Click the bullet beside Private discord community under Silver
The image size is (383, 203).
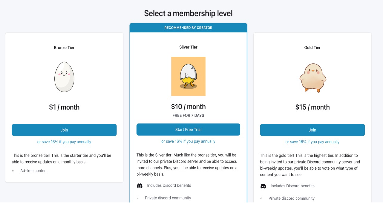pos(138,198)
